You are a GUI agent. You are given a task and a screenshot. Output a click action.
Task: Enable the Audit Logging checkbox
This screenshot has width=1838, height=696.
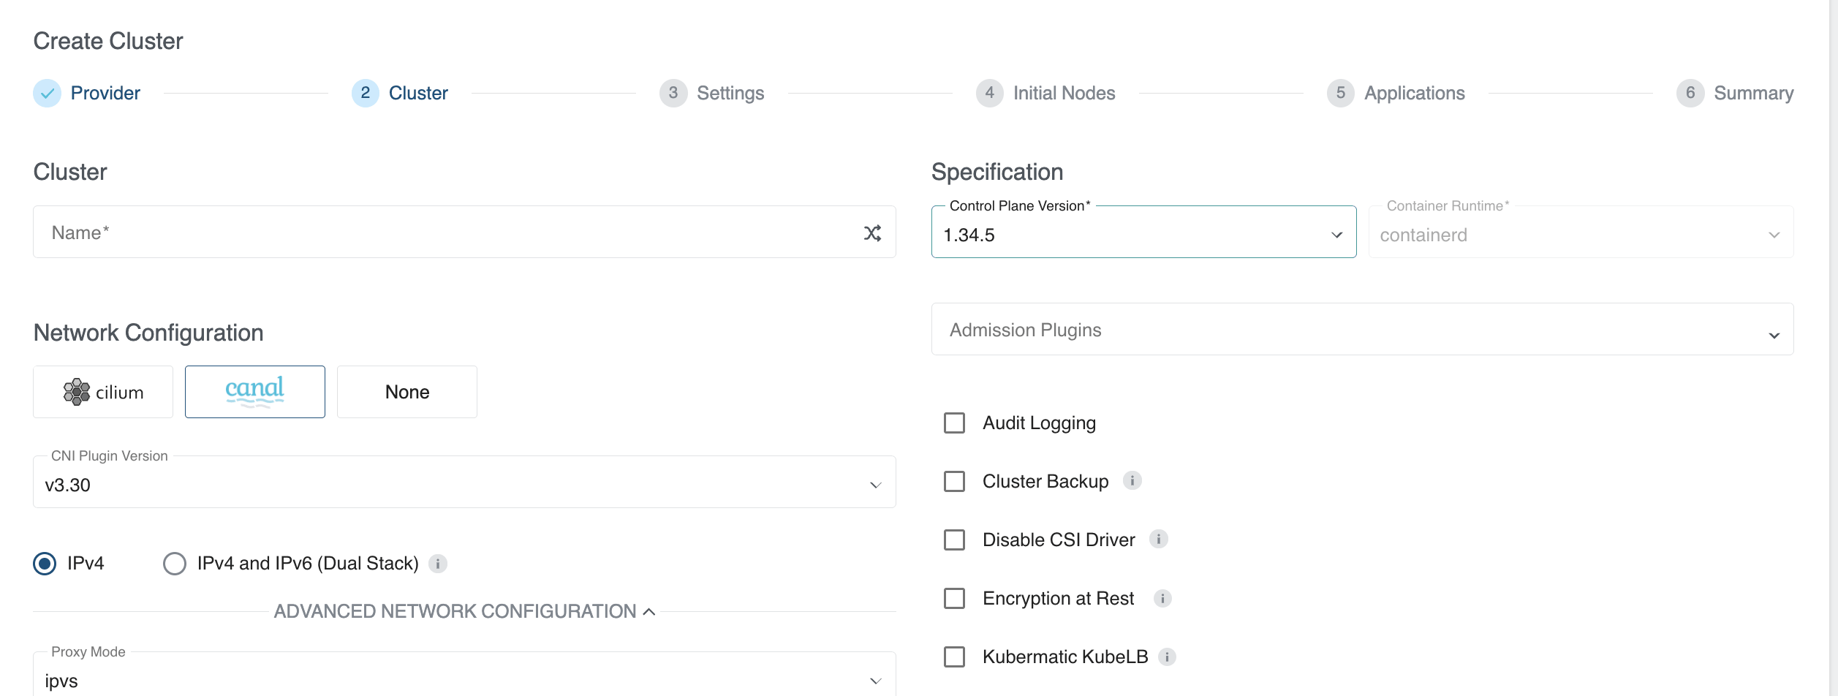click(x=954, y=423)
